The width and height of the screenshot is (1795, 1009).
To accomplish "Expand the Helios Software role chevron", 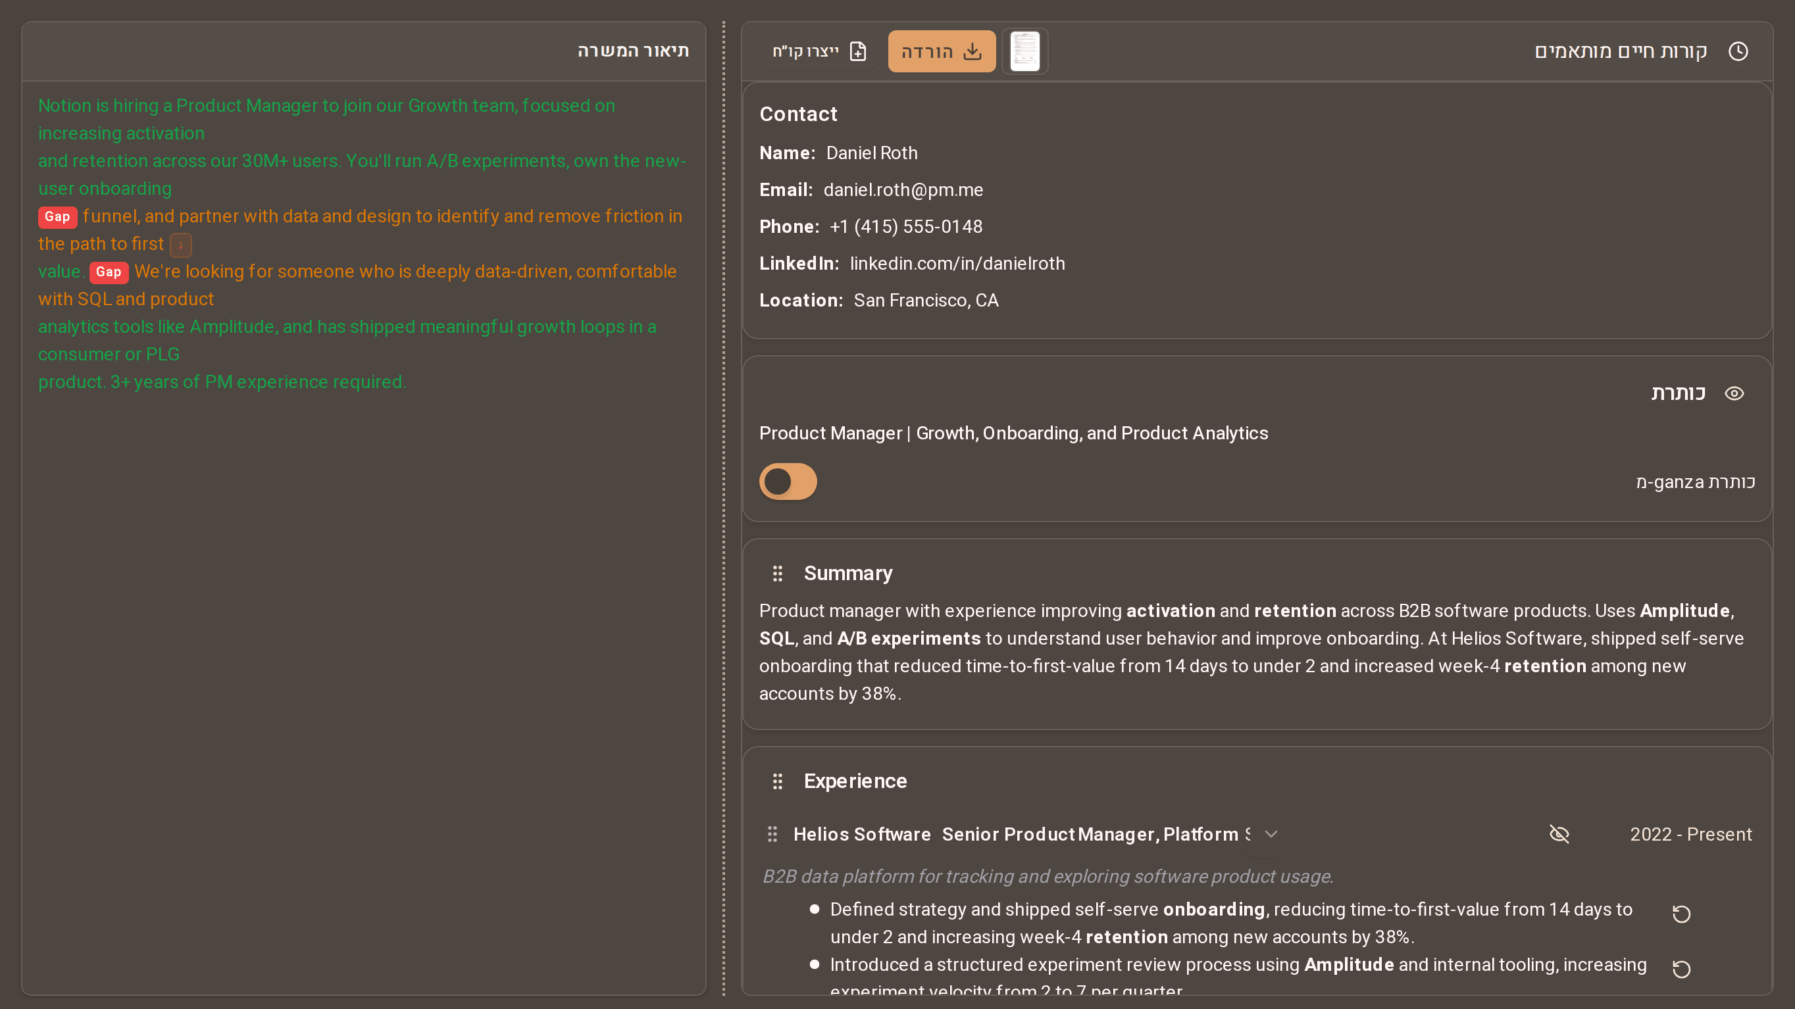I will 1271,834.
